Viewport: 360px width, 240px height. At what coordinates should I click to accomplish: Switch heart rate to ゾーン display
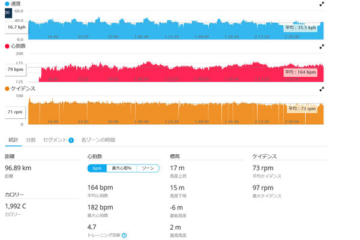[147, 169]
